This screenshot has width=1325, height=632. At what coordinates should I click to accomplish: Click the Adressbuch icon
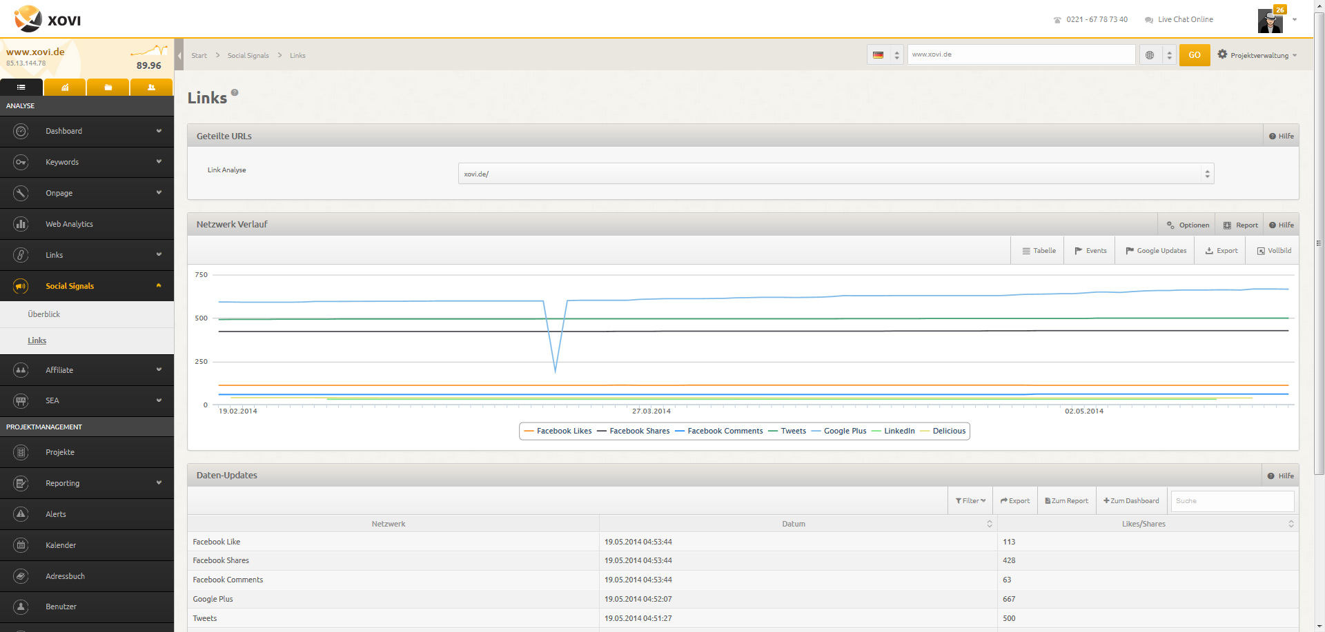coord(21,576)
